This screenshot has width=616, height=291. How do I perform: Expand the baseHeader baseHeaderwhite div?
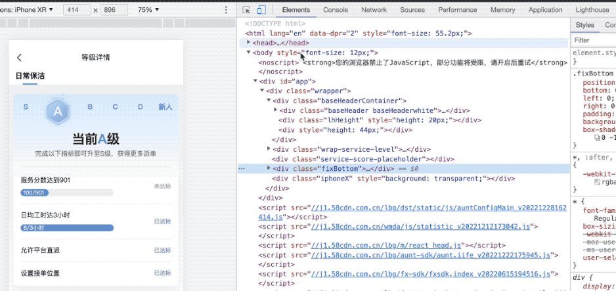[x=276, y=110]
